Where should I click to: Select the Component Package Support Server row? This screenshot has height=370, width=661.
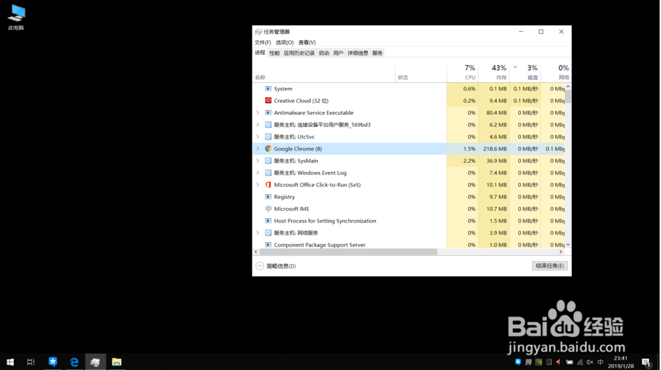click(408, 245)
